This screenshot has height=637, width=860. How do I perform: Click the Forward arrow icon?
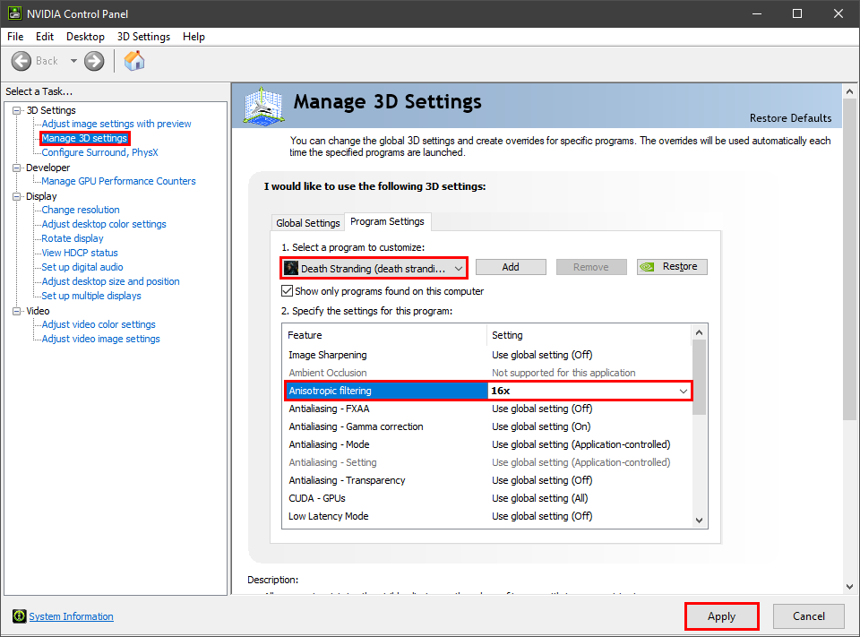point(94,61)
